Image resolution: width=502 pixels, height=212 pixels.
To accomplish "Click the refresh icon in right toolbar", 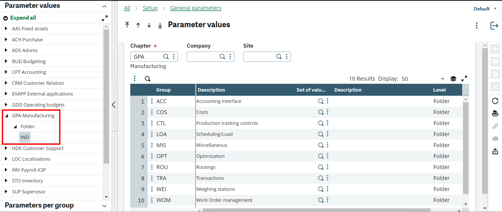I will click(495, 101).
